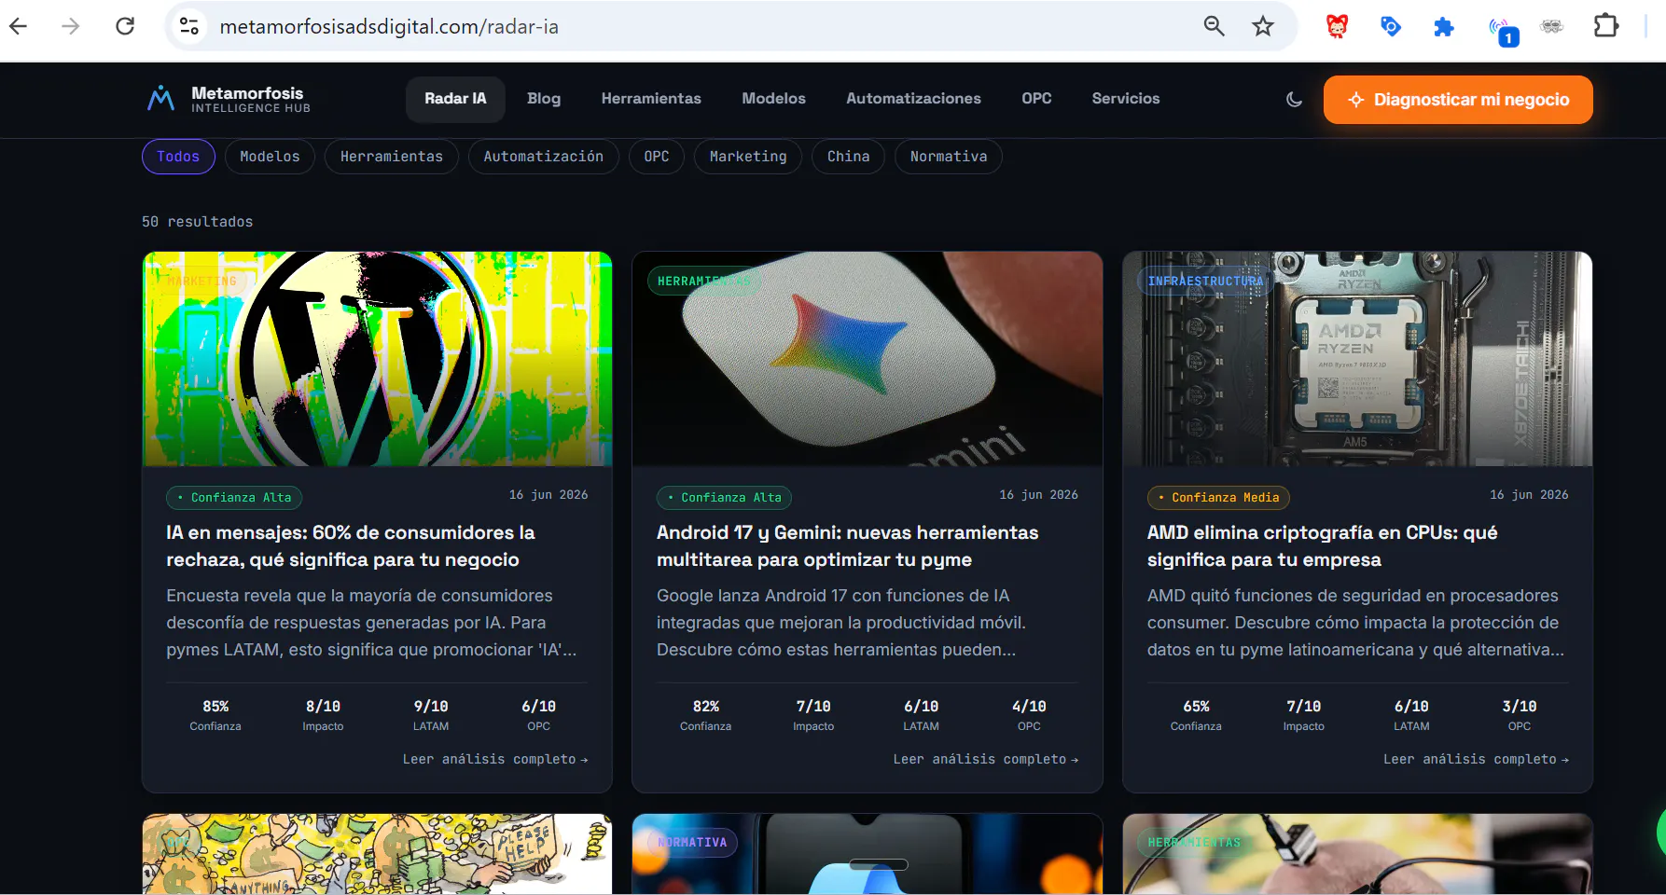Viewport: 1666px width, 895px height.
Task: Open the WordPress logo card thumbnail
Action: tap(378, 359)
